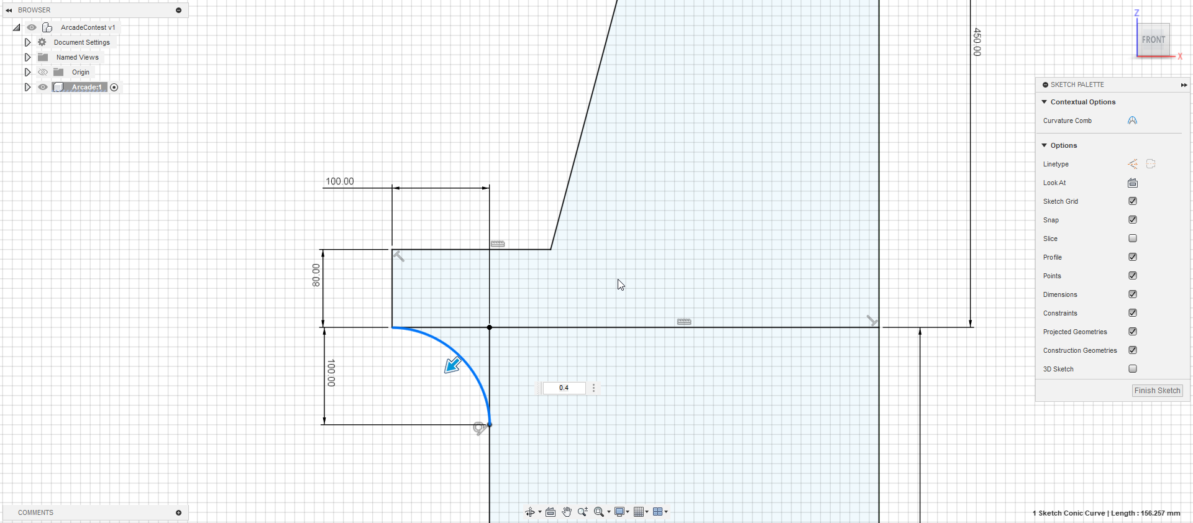Toggle the Points checkbox

tap(1133, 276)
